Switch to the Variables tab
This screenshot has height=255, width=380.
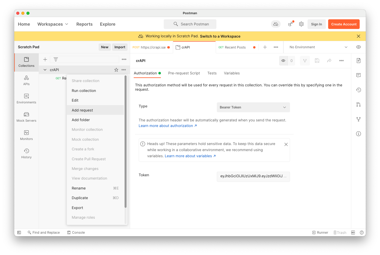[232, 73]
